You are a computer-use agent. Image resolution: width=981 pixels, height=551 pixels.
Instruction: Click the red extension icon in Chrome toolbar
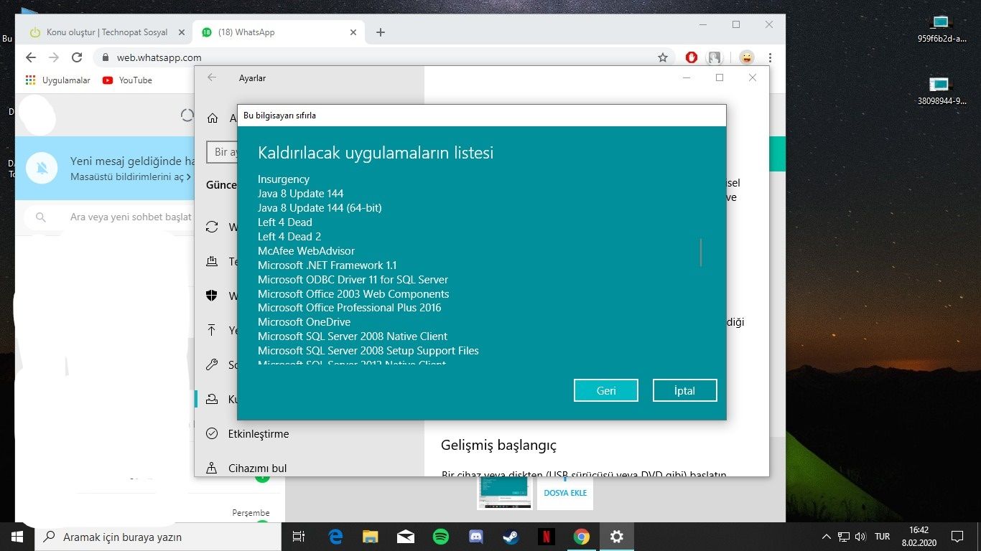tap(692, 57)
